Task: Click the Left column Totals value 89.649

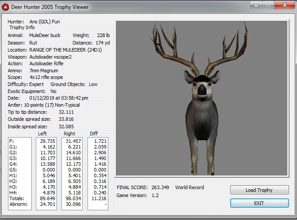Action: point(46,198)
